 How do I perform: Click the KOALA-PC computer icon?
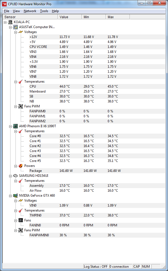click(x=11, y=22)
